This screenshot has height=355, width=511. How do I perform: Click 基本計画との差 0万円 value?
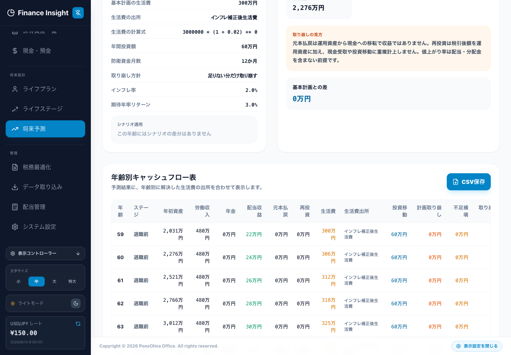click(x=302, y=99)
